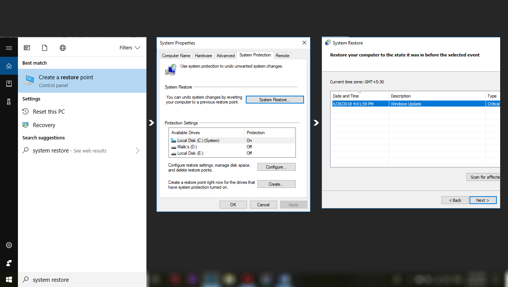Filter search results by Apps icon
The height and width of the screenshot is (287, 508).
coord(27,48)
